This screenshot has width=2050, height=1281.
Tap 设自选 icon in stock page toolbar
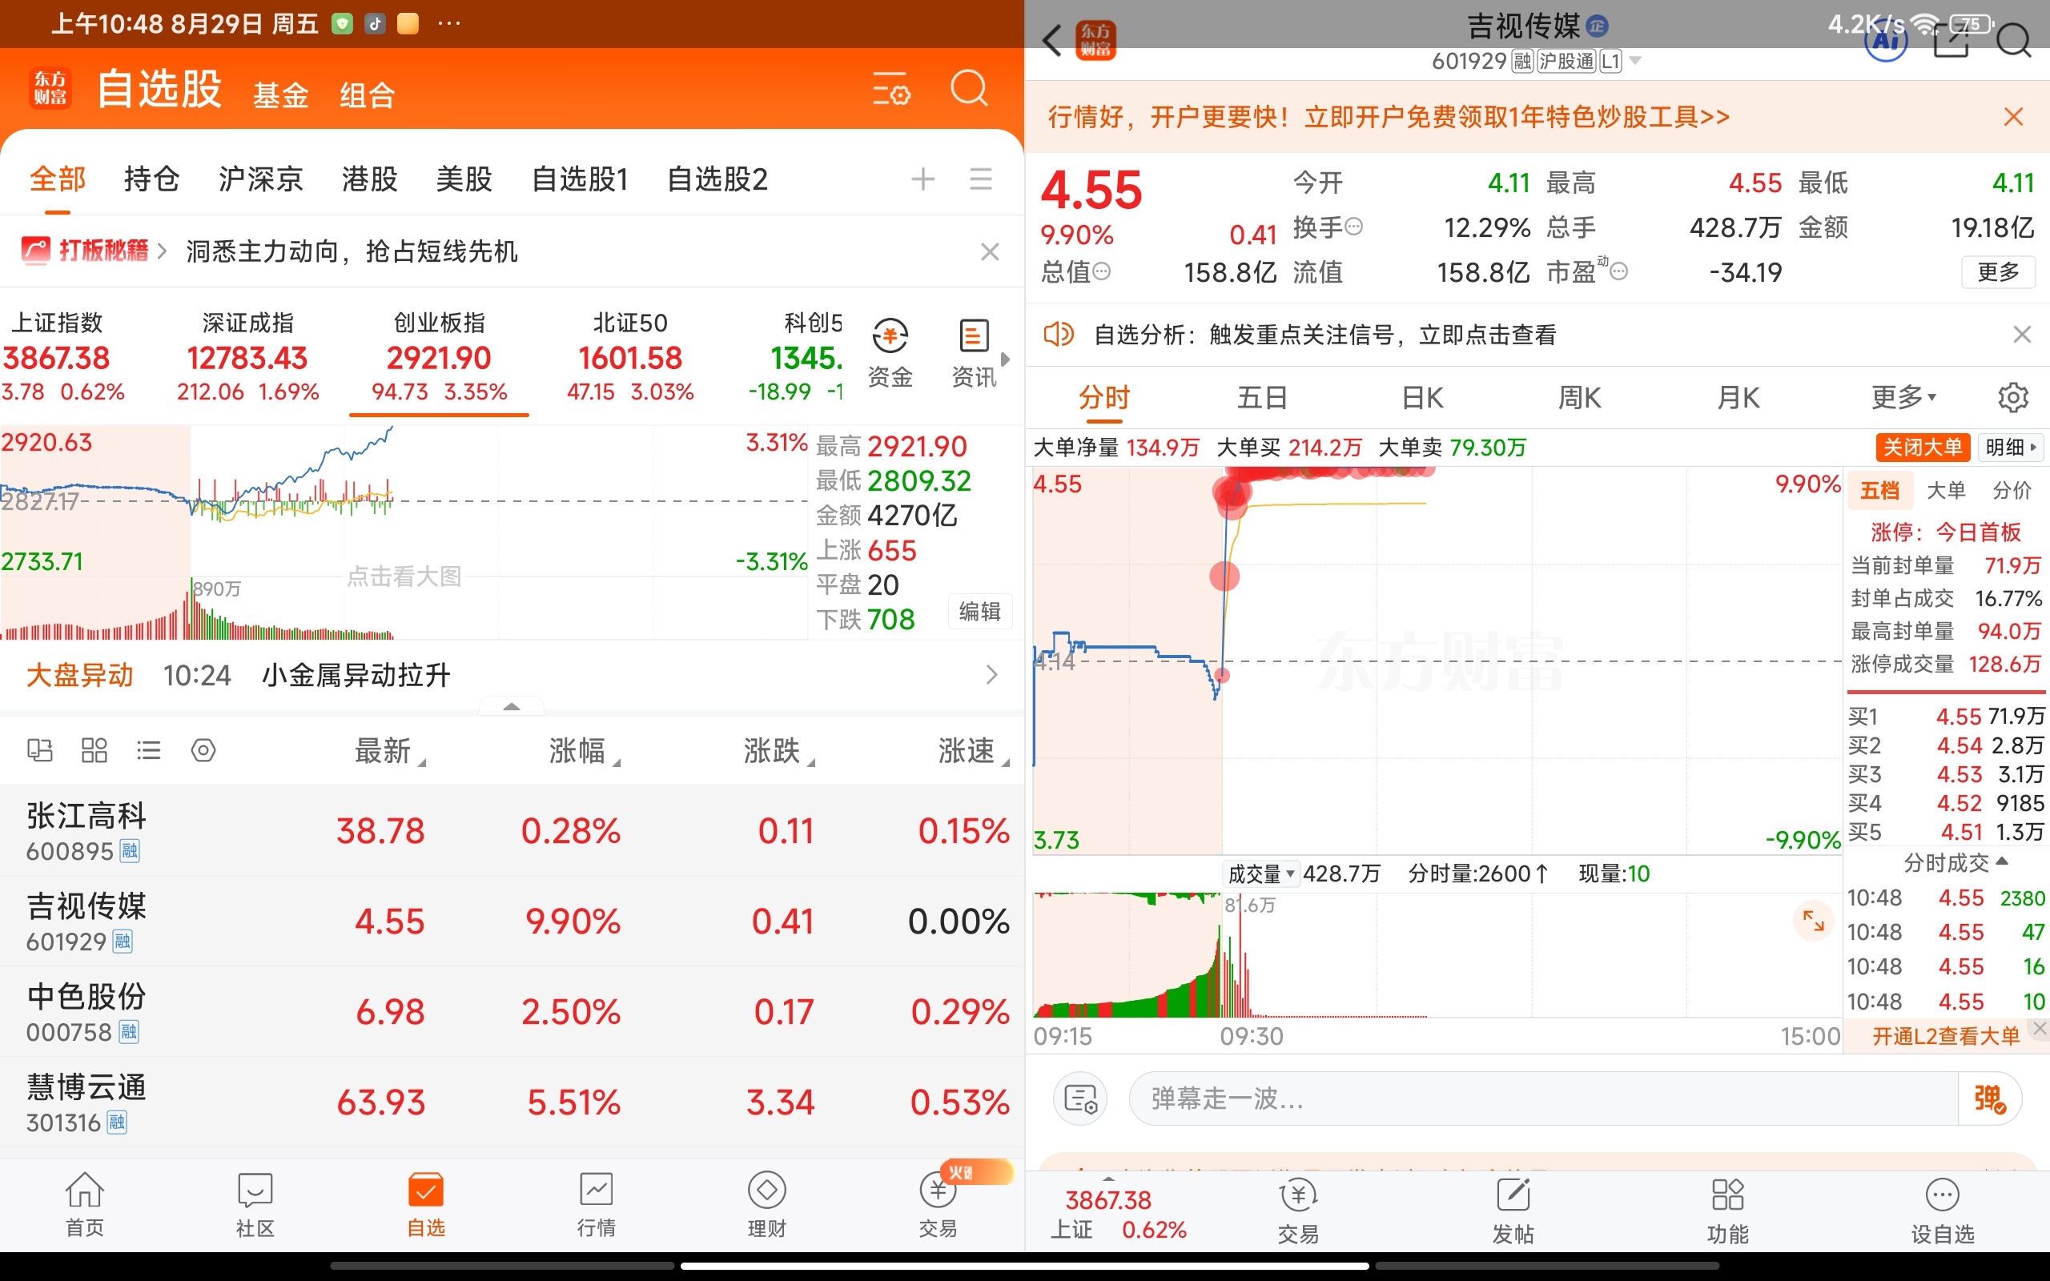click(x=1943, y=1210)
